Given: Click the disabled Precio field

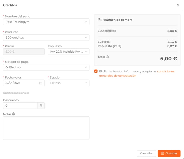Looking at the screenshot, I should pyautogui.click(x=24, y=52).
